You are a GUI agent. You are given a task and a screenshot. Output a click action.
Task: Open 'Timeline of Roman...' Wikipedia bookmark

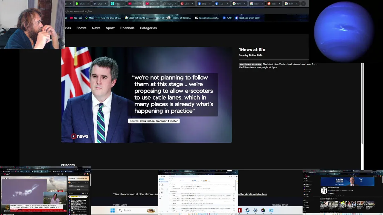coord(179,18)
